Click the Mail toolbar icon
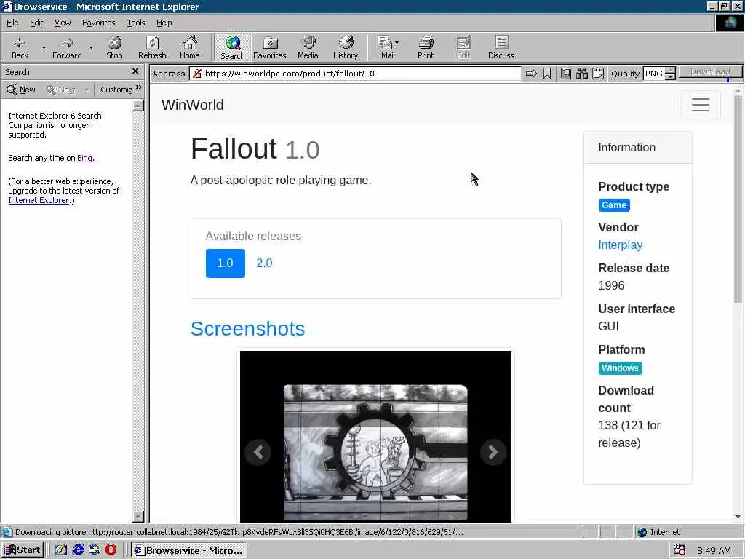The width and height of the screenshot is (745, 559). pos(386,47)
